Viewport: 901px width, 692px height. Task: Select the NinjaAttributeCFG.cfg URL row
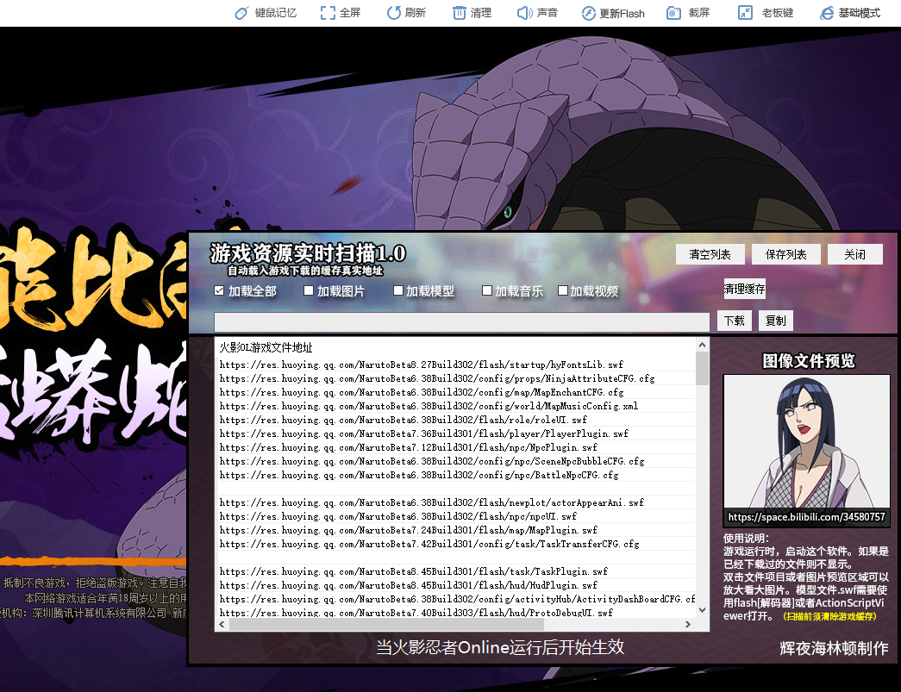click(456, 378)
